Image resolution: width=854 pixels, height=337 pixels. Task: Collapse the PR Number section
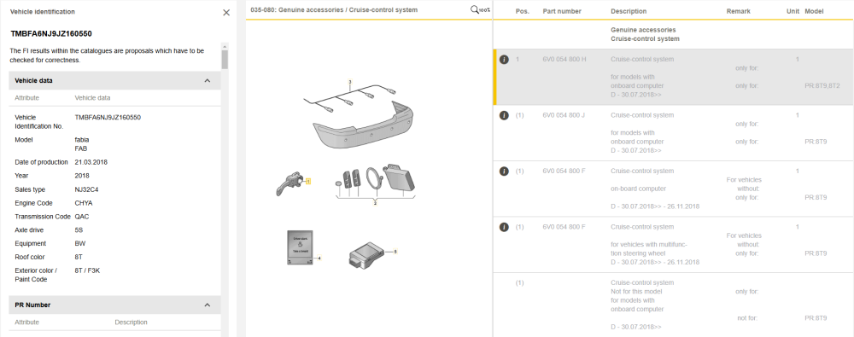click(x=207, y=305)
